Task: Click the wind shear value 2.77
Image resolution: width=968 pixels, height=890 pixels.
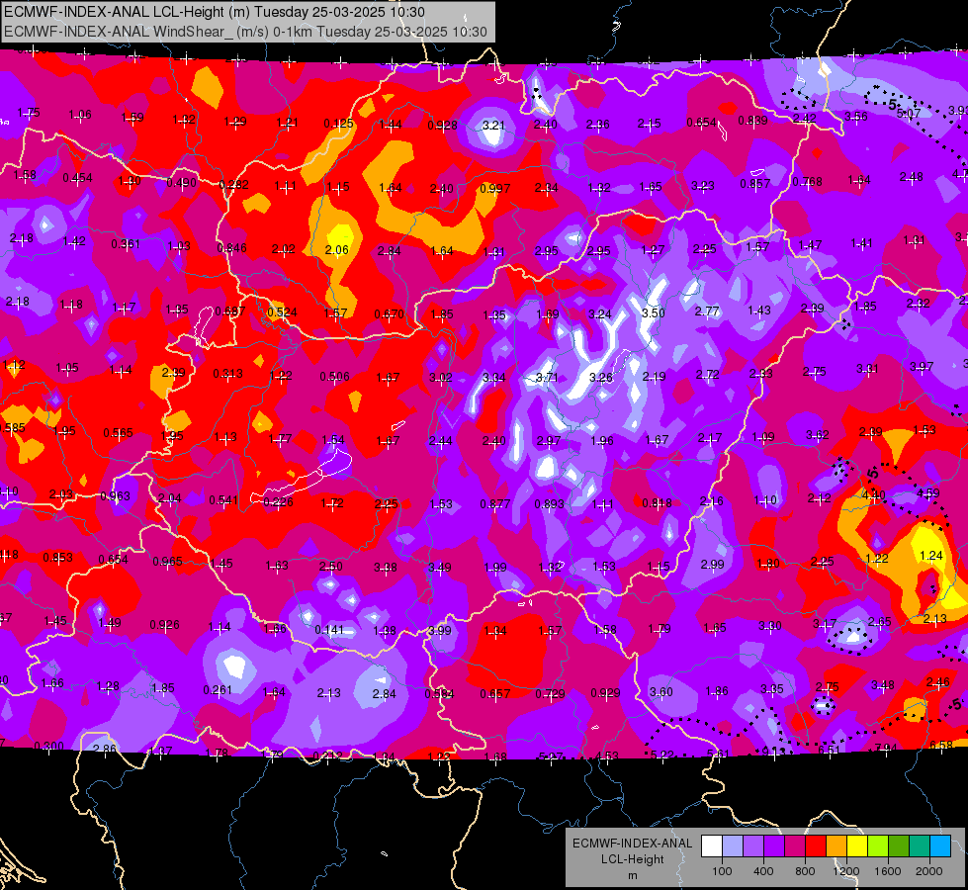Action: click(x=707, y=311)
